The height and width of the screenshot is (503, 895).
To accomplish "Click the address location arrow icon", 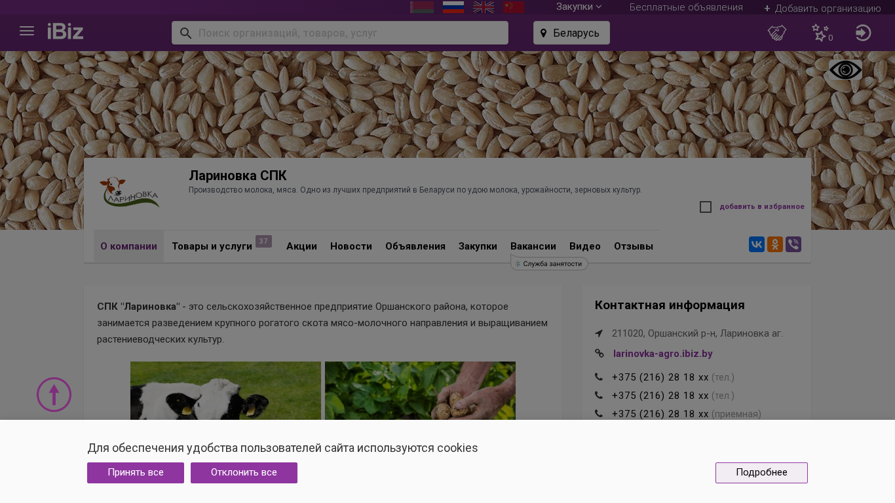I will (x=599, y=333).
